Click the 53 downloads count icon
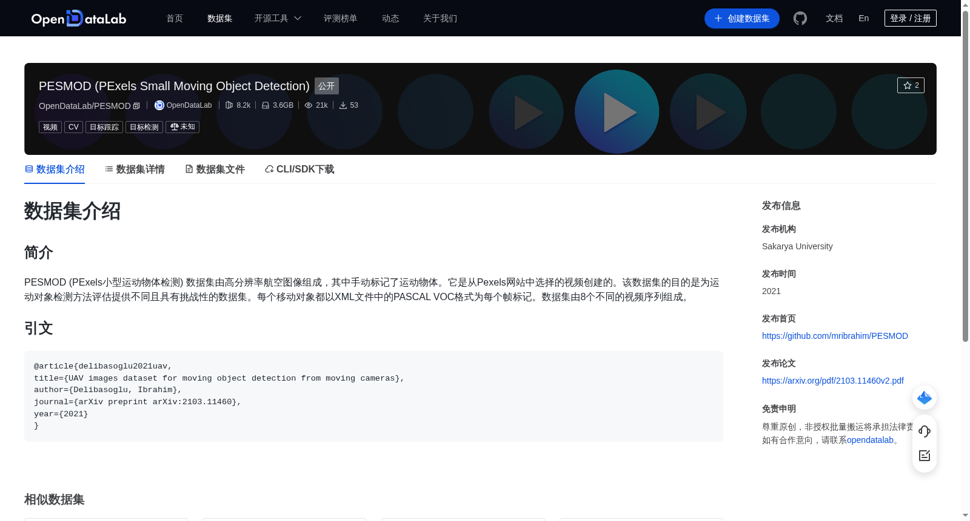Screen dimensions: 970x521 343,105
